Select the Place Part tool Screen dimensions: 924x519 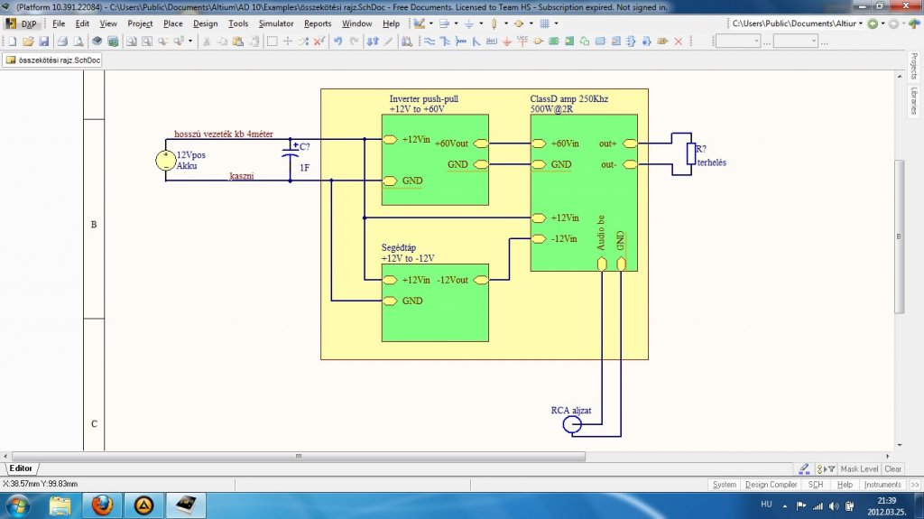click(538, 42)
